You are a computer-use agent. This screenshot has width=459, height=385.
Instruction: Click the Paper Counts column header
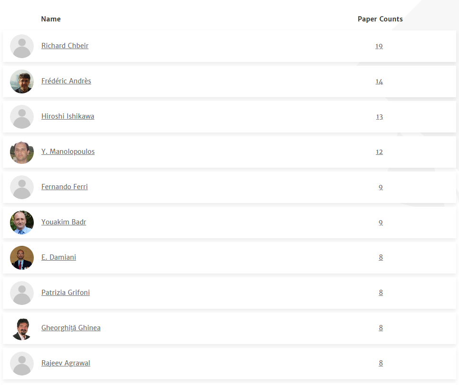point(380,19)
